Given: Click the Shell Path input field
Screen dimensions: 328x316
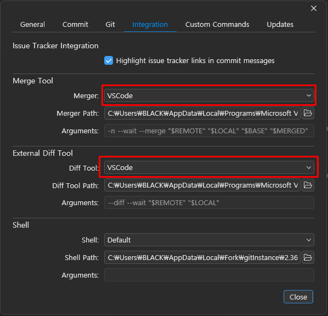Looking at the screenshot, I should 202,257.
